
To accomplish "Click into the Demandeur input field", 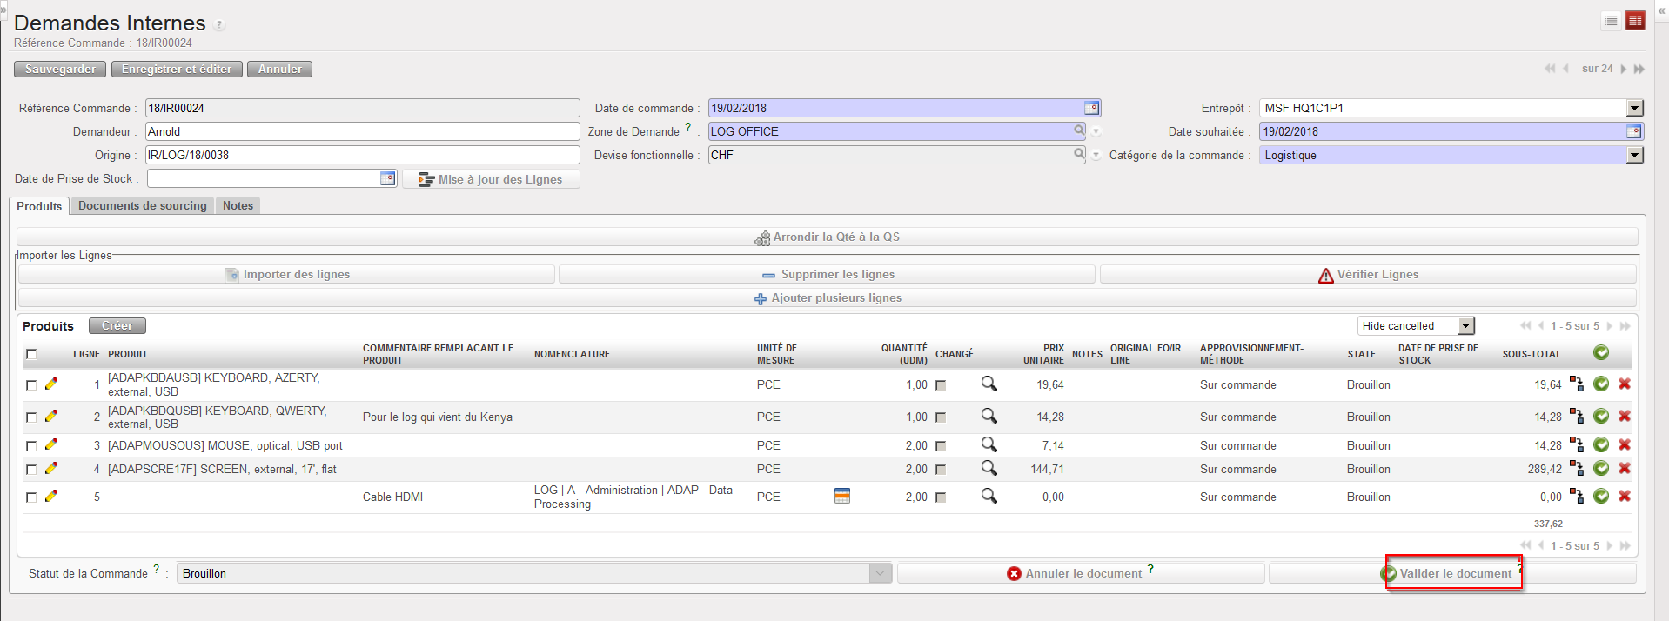I will 361,131.
